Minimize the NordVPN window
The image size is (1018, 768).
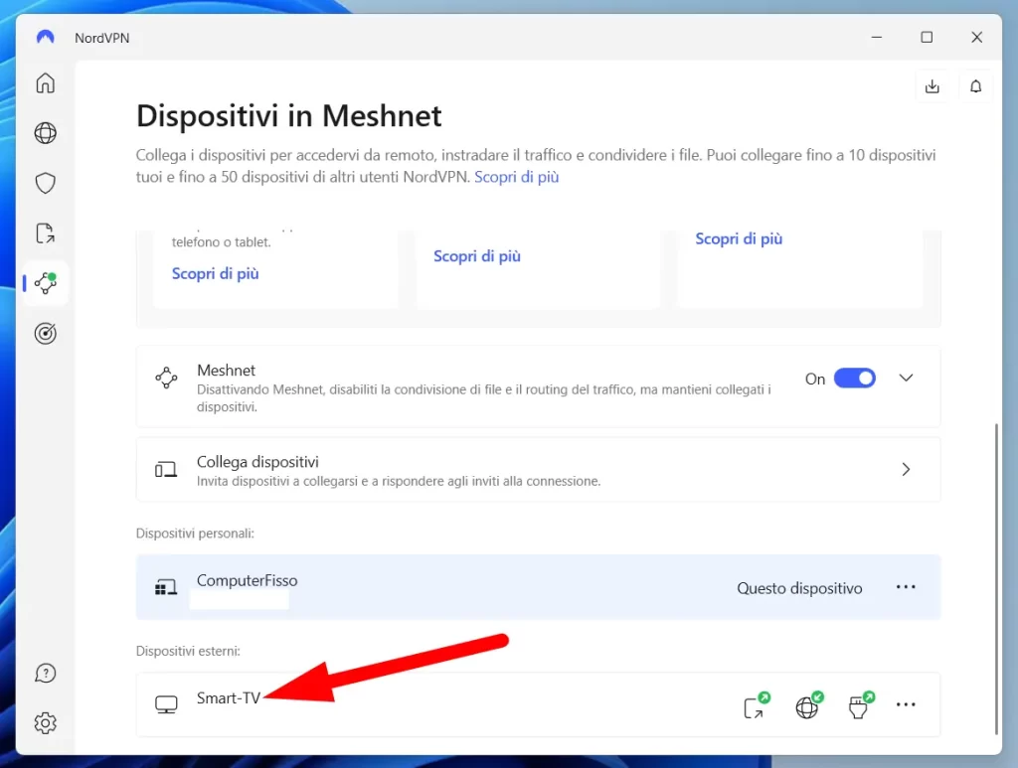click(877, 37)
